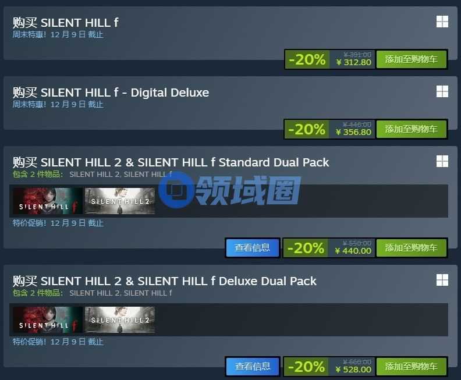Image resolution: width=461 pixels, height=380 pixels.
Task: Click Windows icon in SILENT HILL f section
Action: (442, 22)
